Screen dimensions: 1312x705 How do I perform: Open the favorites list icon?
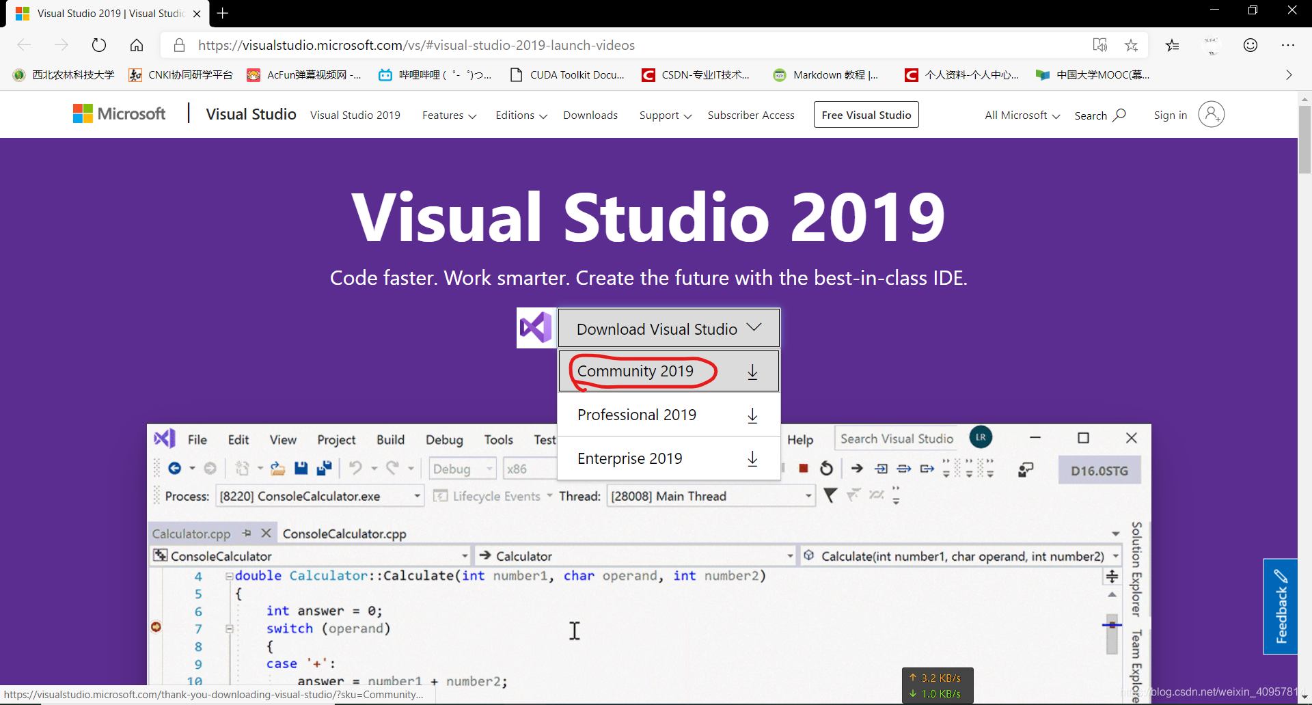pyautogui.click(x=1173, y=45)
